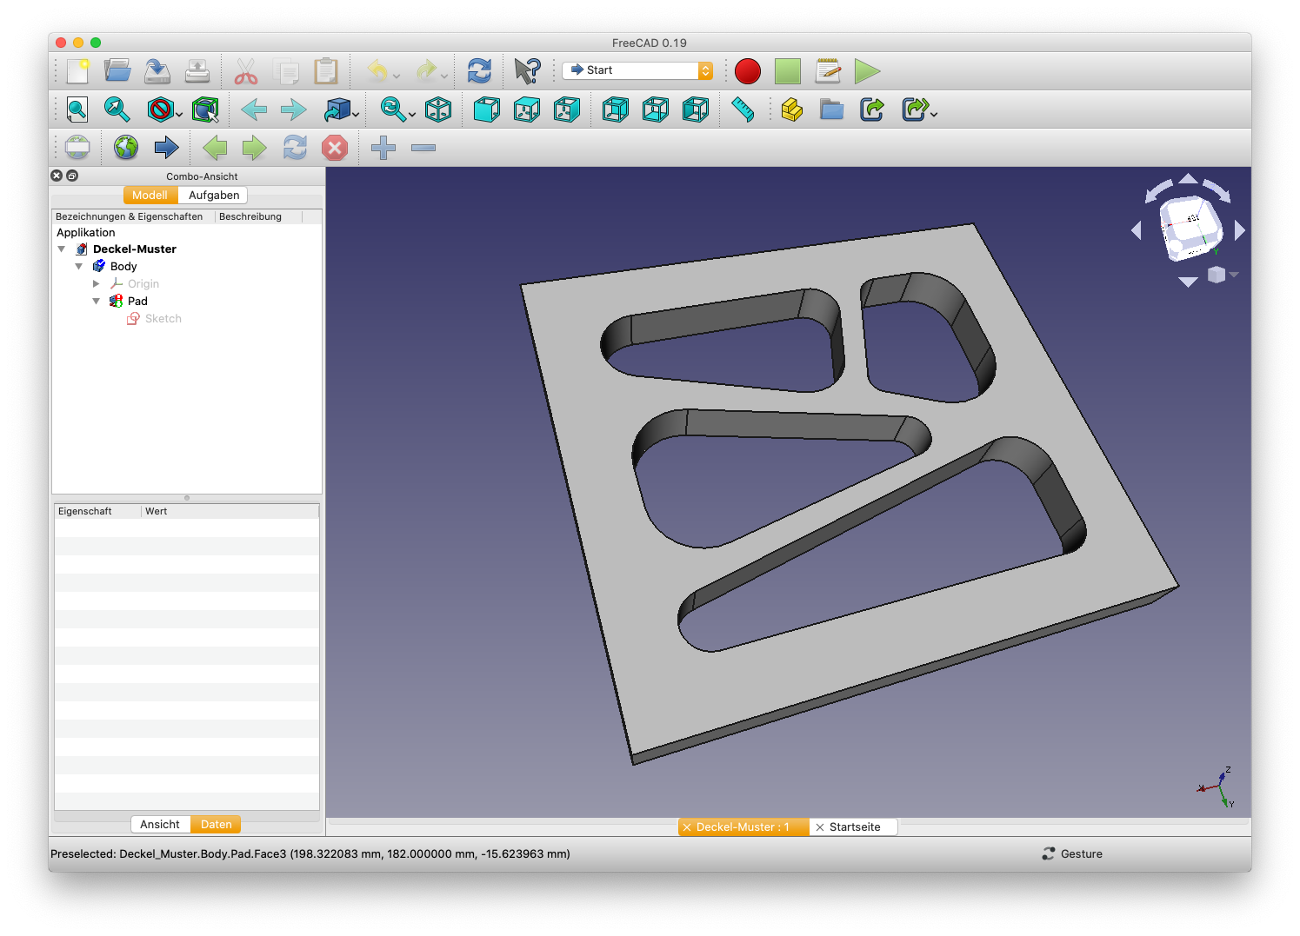Select the Ansicht property tab
Screen dimensions: 1300x936
pyautogui.click(x=160, y=825)
